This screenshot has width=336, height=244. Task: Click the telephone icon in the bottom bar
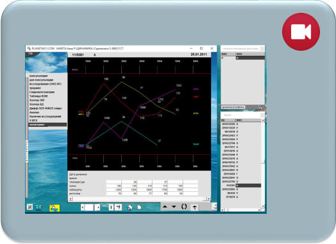tap(38, 207)
